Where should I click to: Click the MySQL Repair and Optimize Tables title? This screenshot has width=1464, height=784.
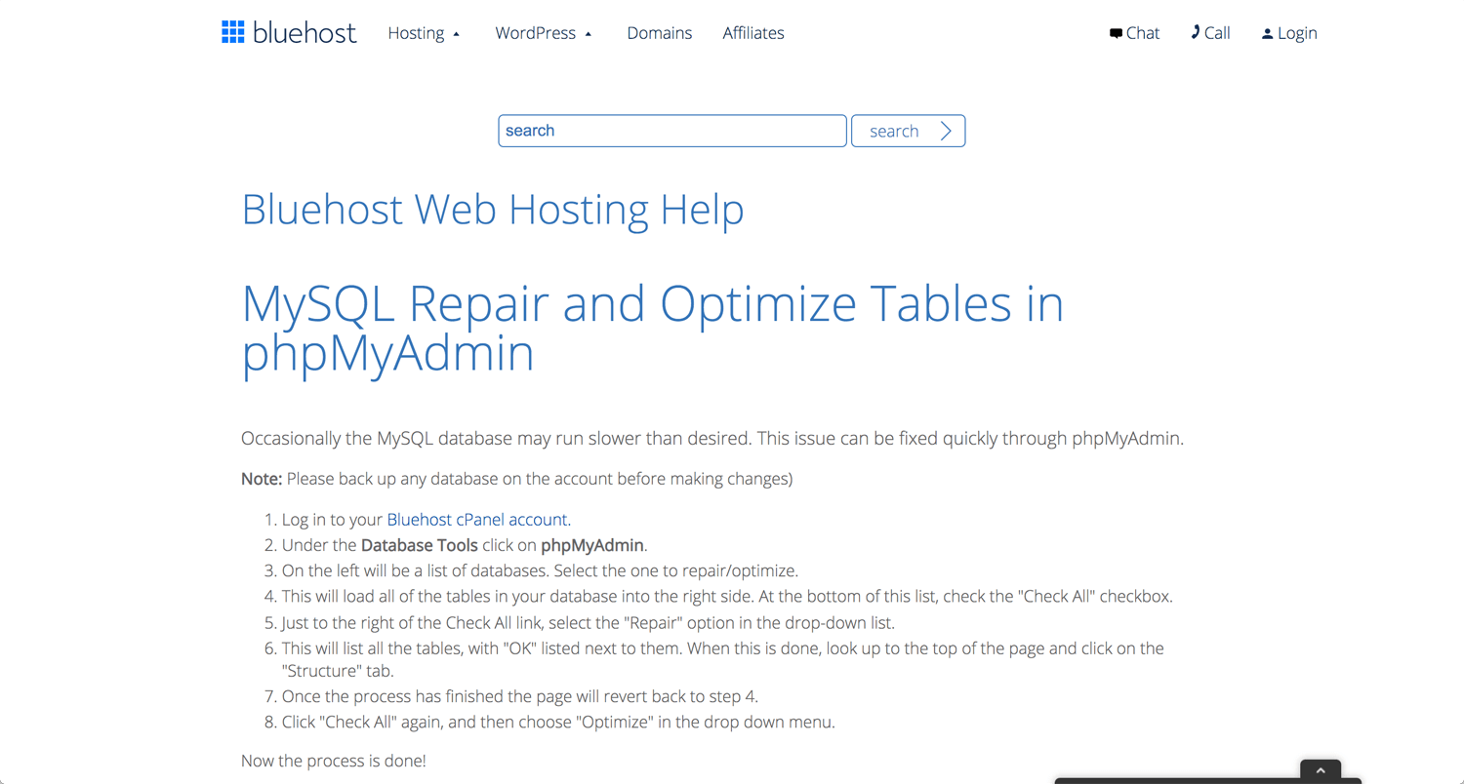652,329
